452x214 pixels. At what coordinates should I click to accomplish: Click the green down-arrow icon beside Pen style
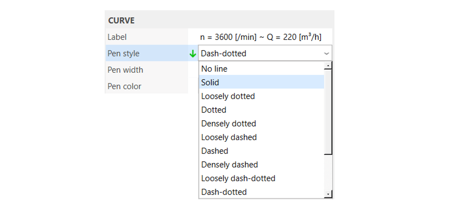click(193, 54)
